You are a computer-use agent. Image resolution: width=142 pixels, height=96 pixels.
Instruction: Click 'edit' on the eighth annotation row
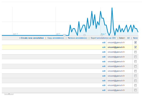click(x=104, y=76)
